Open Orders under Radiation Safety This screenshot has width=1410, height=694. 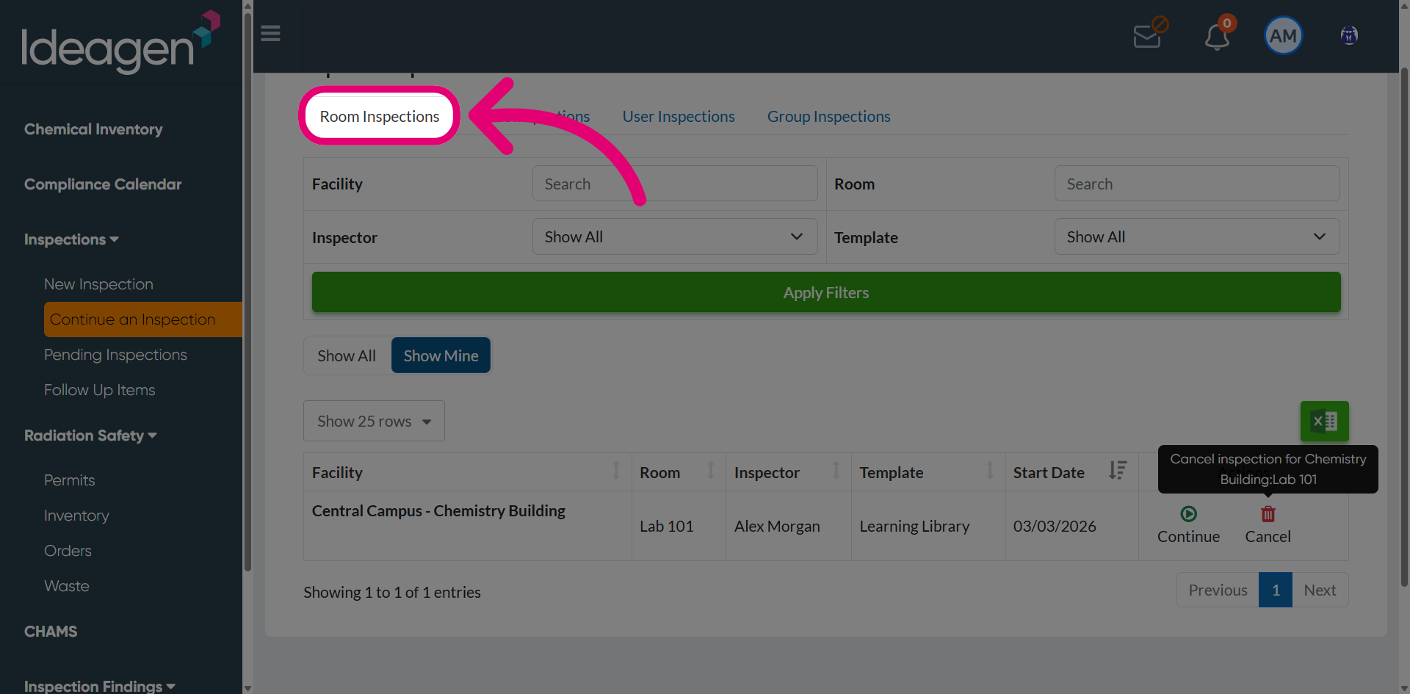point(68,551)
